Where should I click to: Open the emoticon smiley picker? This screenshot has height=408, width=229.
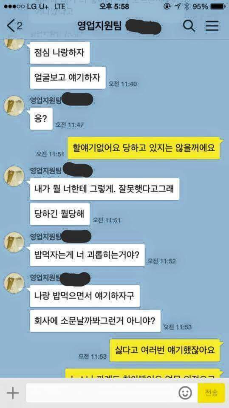[185, 392]
